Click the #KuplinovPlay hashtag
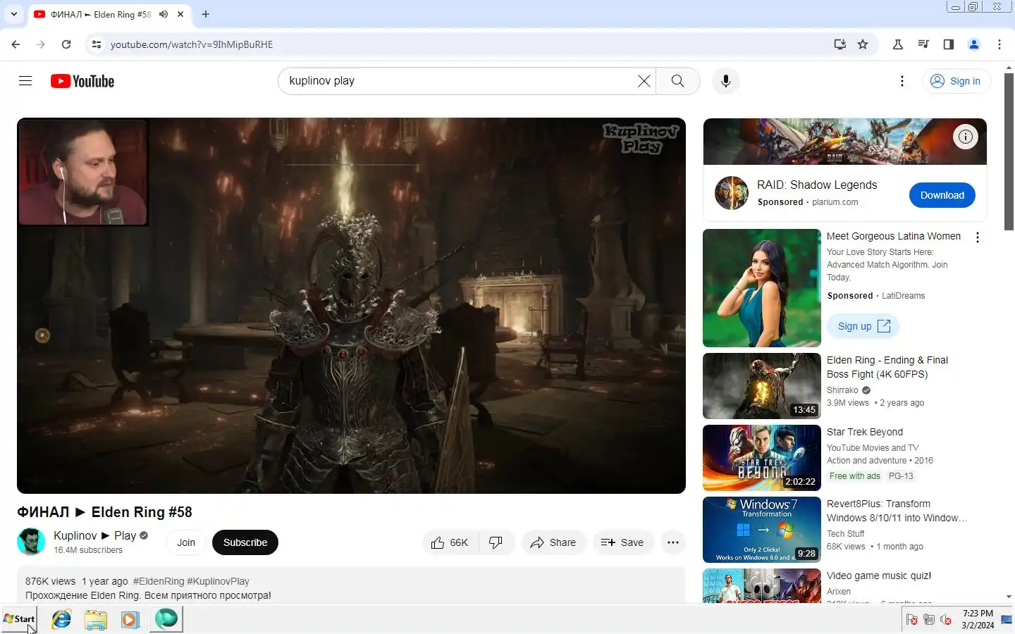The height and width of the screenshot is (634, 1015). point(218,581)
